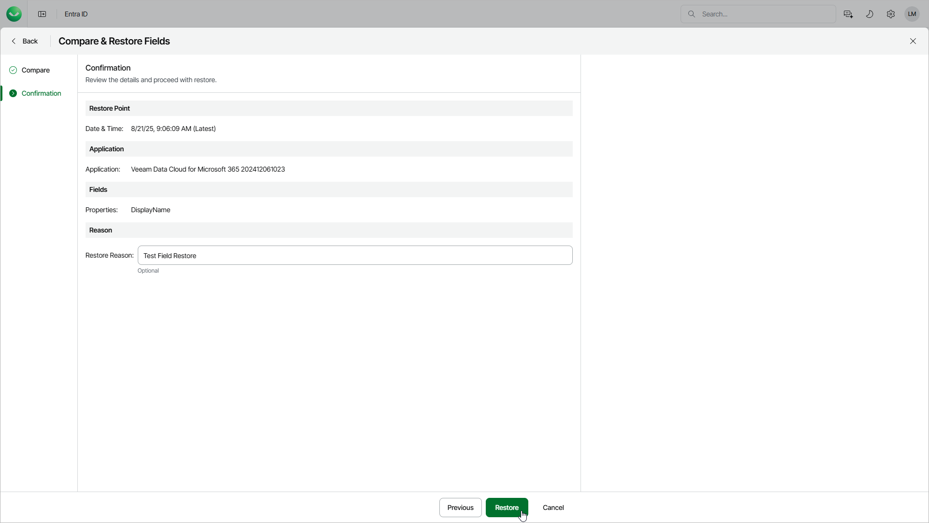The width and height of the screenshot is (929, 523).
Task: Click the Entra ID breadcrumb label
Action: click(76, 14)
